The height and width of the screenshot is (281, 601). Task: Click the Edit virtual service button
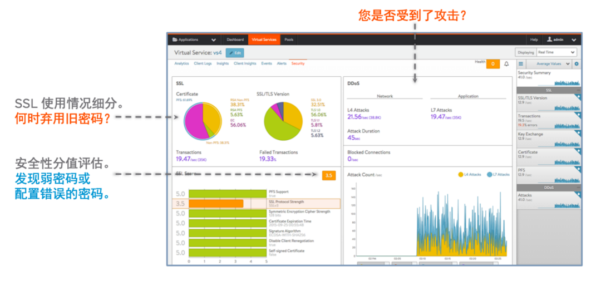point(235,53)
